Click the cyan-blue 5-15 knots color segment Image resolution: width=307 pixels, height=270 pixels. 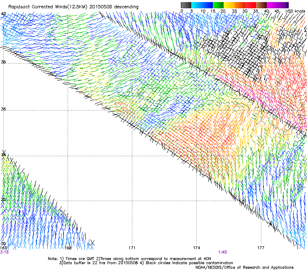(x=202, y=5)
